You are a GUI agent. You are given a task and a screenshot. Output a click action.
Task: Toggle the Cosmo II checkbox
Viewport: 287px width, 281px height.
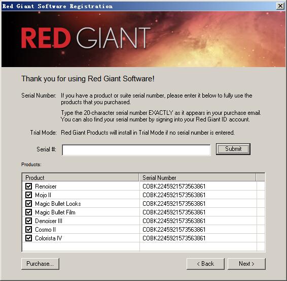pyautogui.click(x=28, y=229)
